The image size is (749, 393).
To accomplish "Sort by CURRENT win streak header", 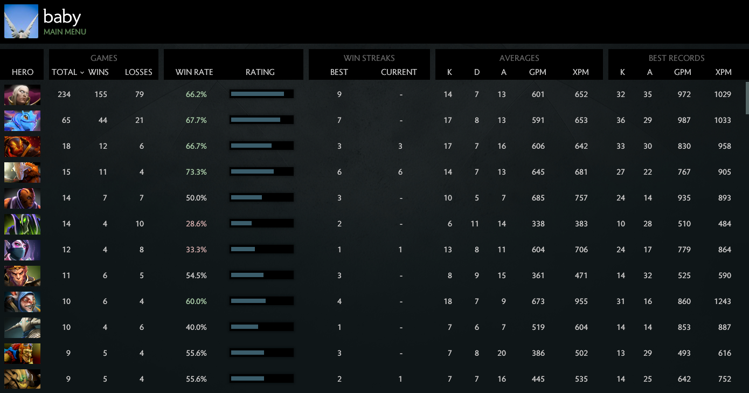I will pos(399,72).
